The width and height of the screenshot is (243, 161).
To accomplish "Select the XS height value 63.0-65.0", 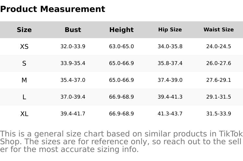I will [121, 47].
